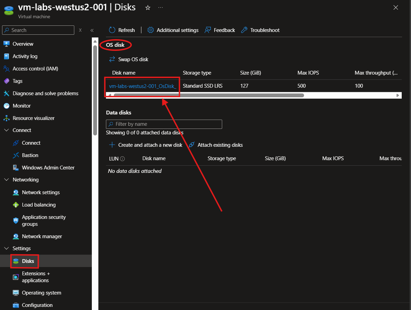Open the more options ellipsis in header

click(x=160, y=8)
